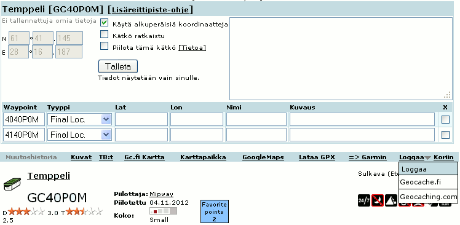Choose Geocaching.com from the Loggaa menu

428,196
